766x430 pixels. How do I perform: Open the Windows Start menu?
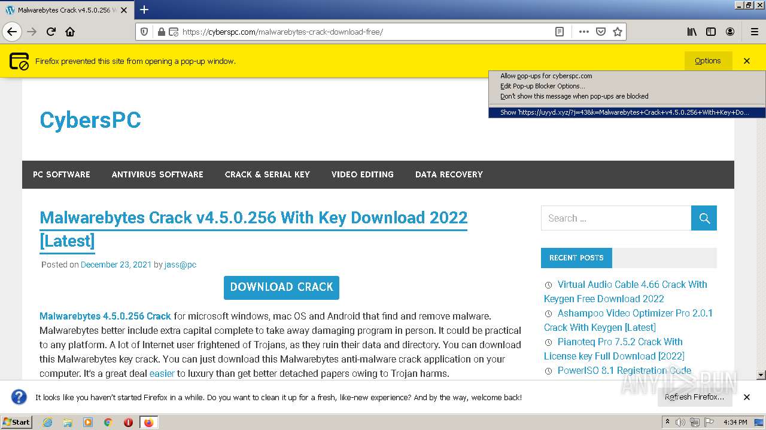[17, 422]
